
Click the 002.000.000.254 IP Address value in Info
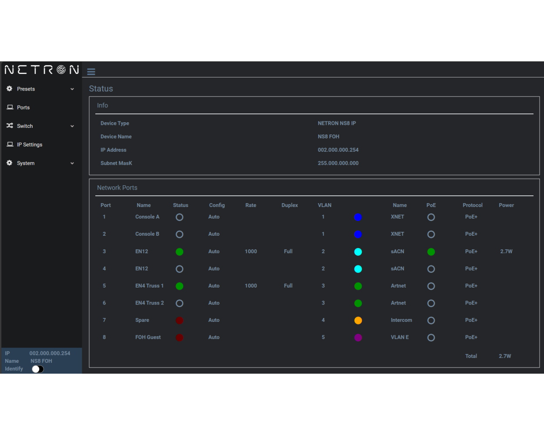[x=338, y=150]
